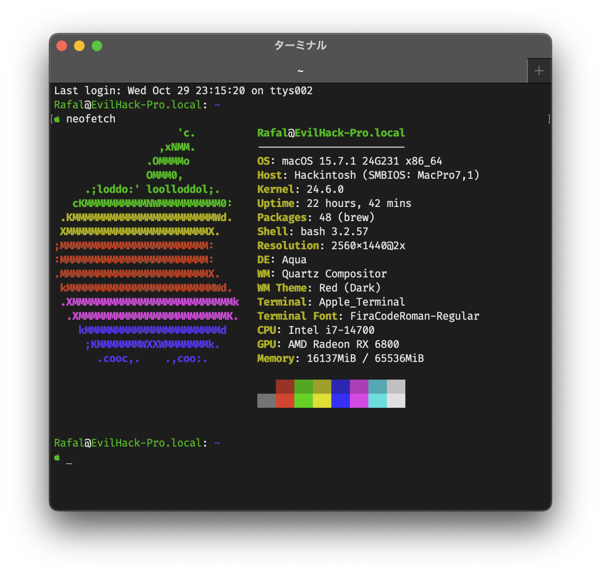This screenshot has height=576, width=601.
Task: Click the bright yellow block in the lower color row
Action: click(322, 401)
